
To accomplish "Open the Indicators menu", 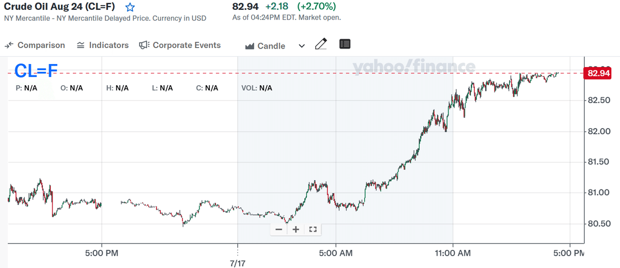I will [x=102, y=45].
